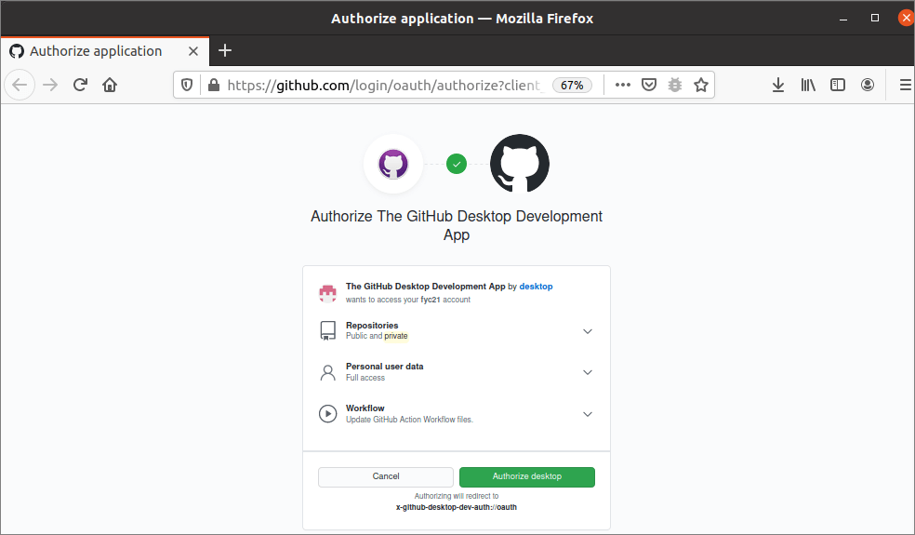
Task: Click the green Authorize desktop button
Action: 527,476
